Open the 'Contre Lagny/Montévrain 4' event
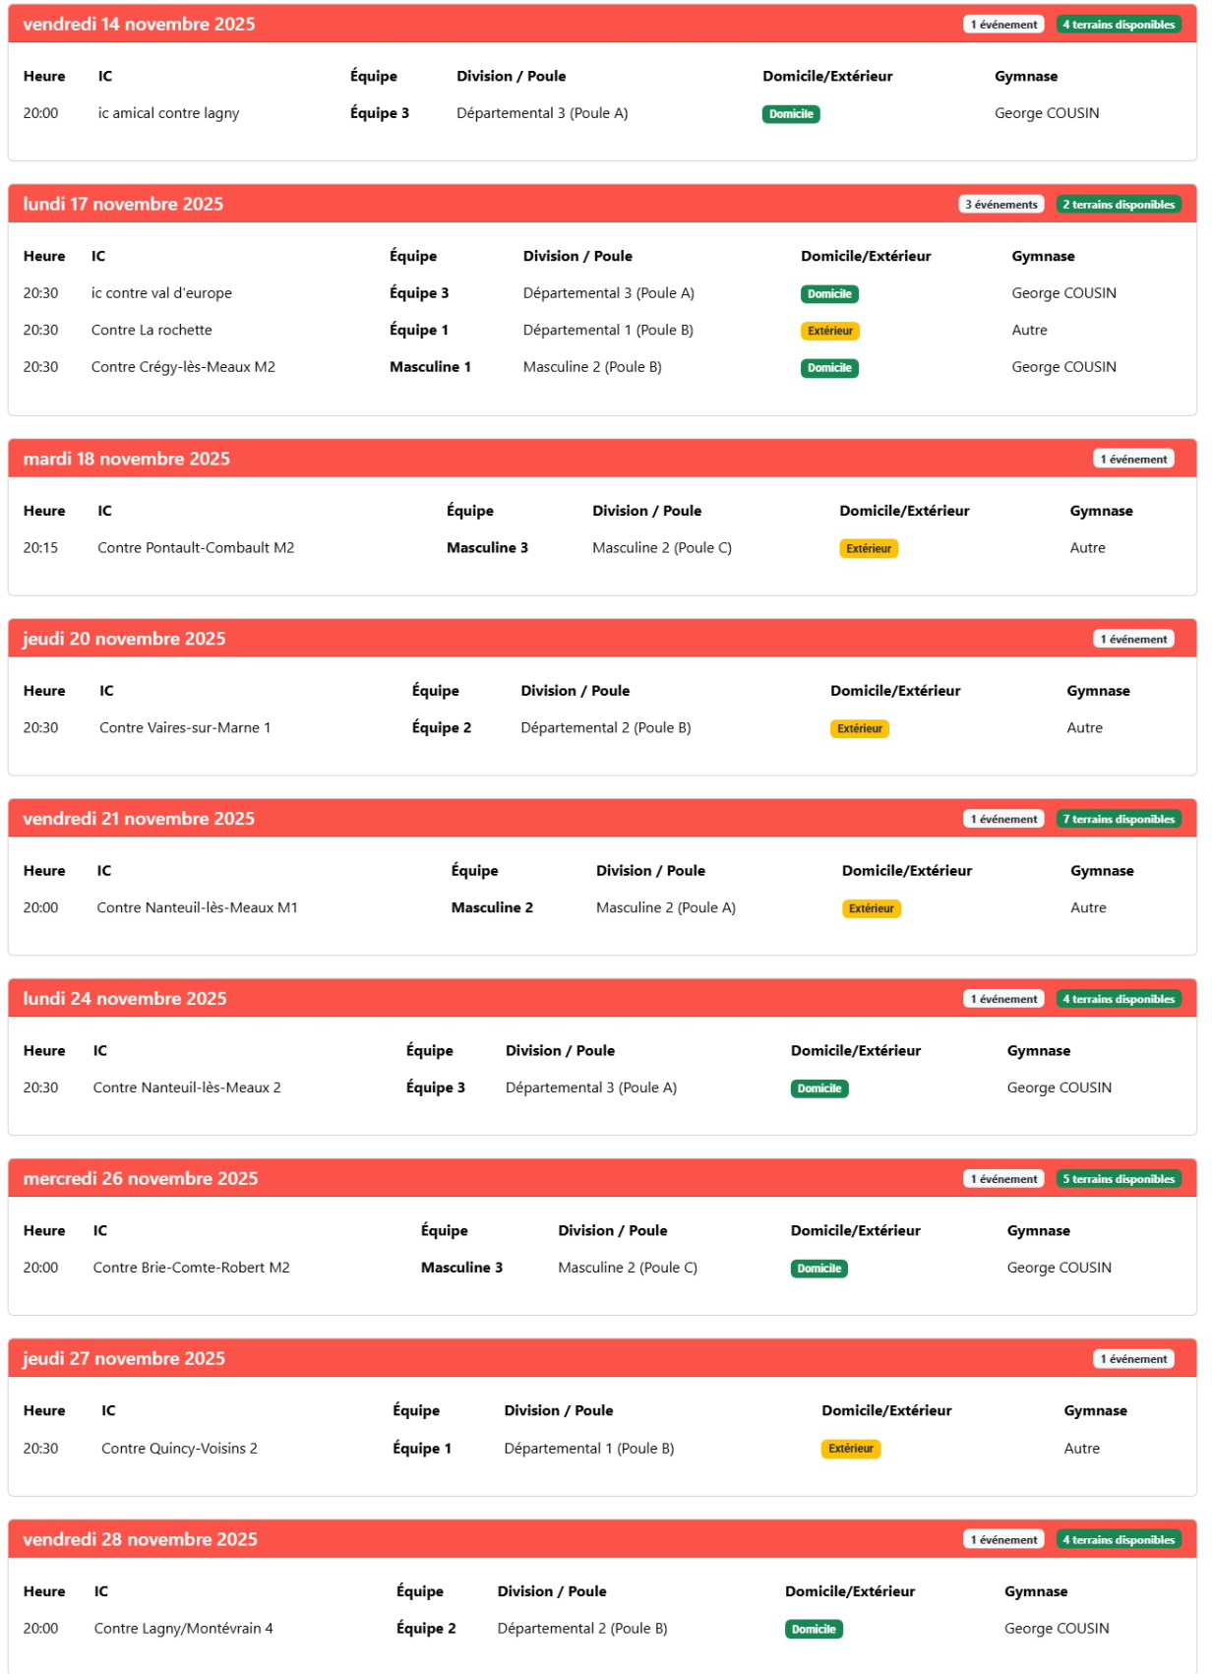The image size is (1212, 1674). [184, 1629]
